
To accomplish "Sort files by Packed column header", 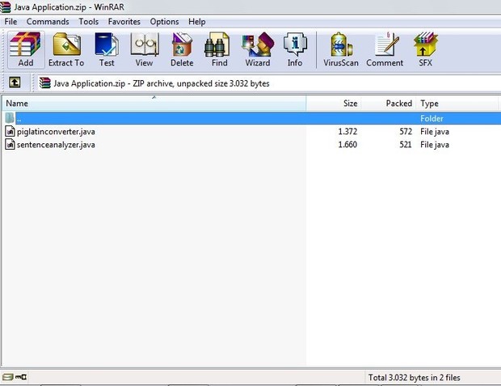I will 389,104.
